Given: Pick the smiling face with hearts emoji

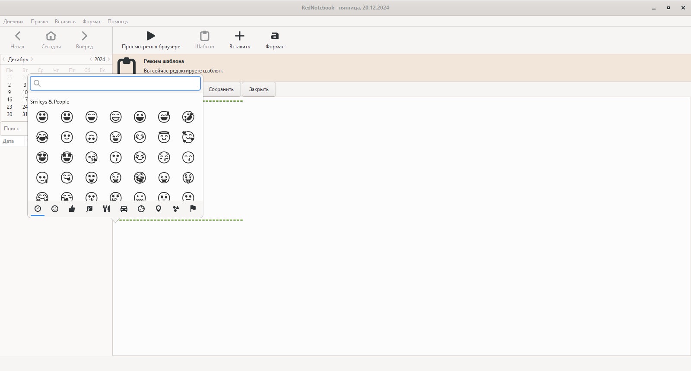Looking at the screenshot, I should click(x=188, y=137).
